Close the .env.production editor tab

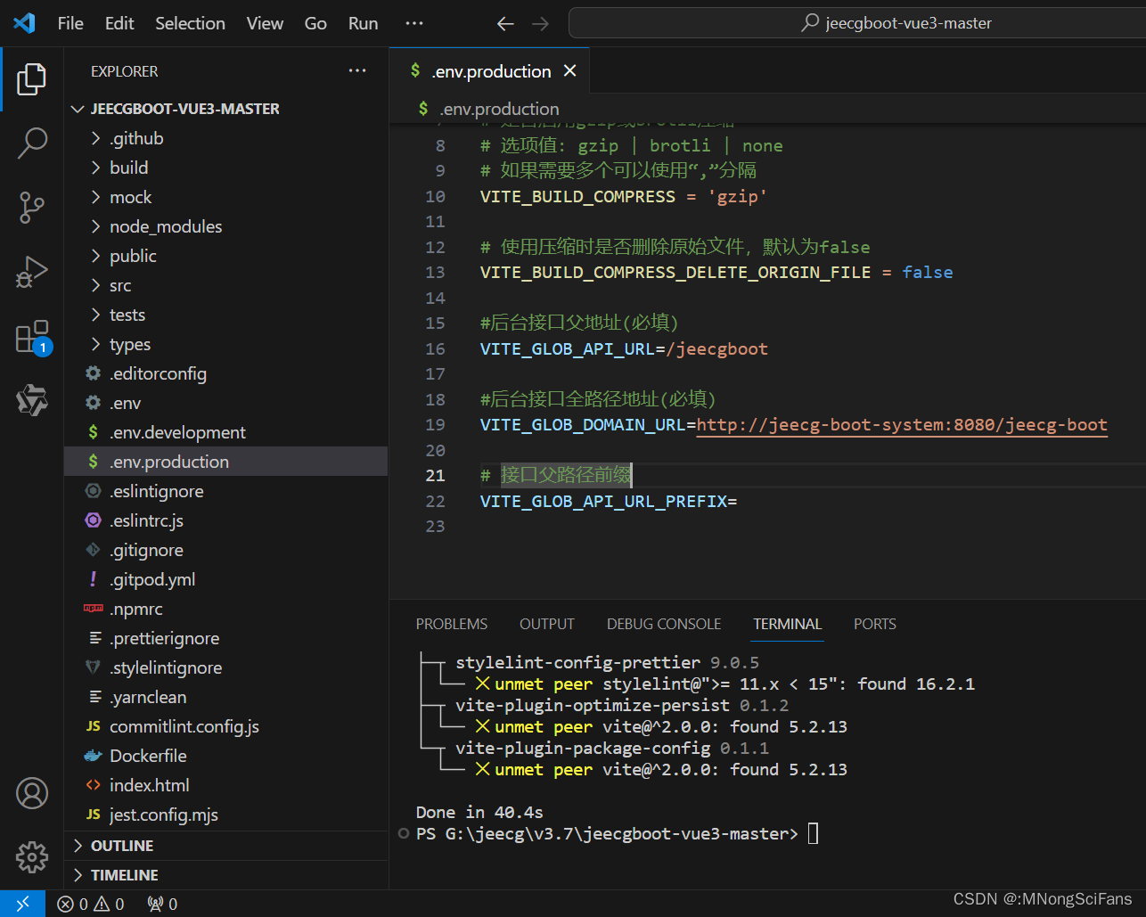570,70
